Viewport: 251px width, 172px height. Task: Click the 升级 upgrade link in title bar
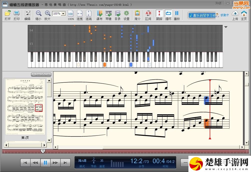[218, 3]
